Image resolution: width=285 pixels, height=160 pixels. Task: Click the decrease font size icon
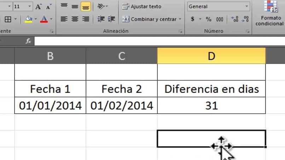click(x=48, y=7)
